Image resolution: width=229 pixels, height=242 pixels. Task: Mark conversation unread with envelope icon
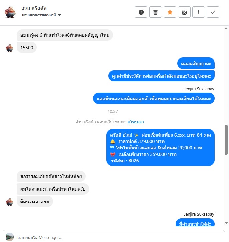click(184, 12)
